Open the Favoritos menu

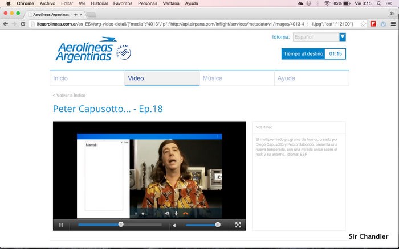point(123,3)
